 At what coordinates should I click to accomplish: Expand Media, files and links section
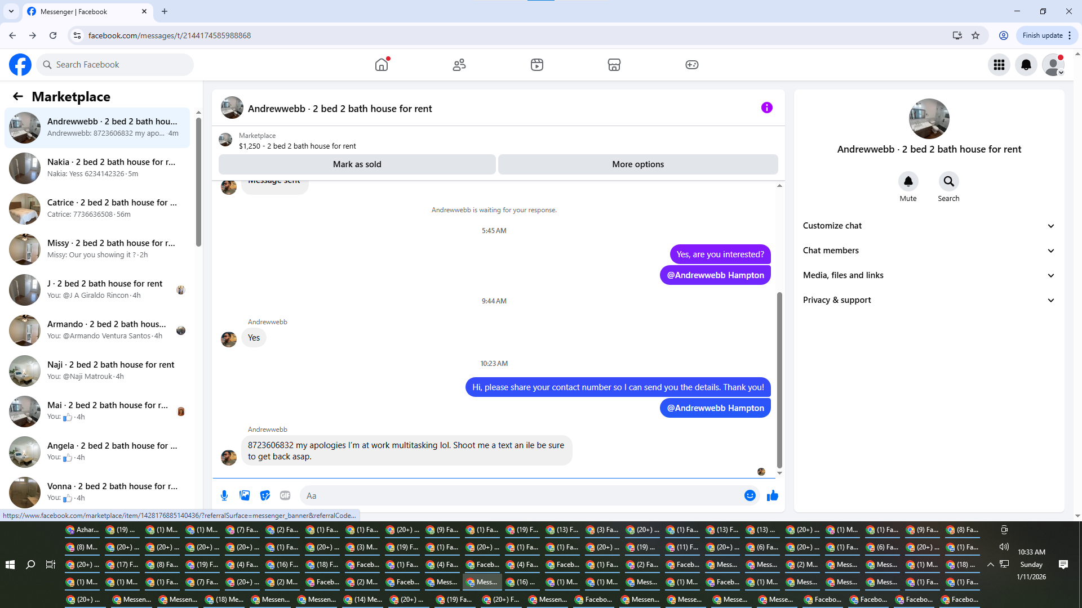click(929, 275)
